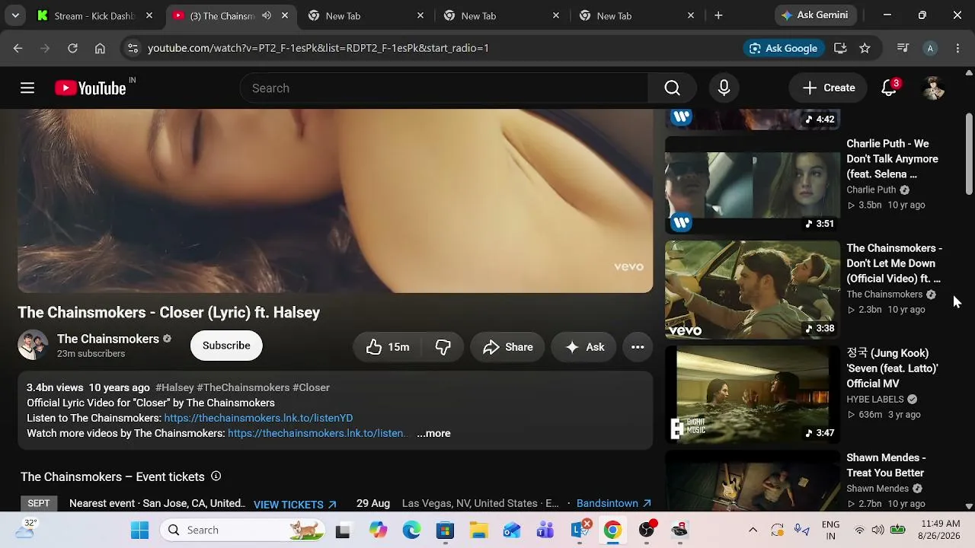The image size is (975, 548).
Task: Open Ask Gemini in Chrome
Action: [x=817, y=15]
